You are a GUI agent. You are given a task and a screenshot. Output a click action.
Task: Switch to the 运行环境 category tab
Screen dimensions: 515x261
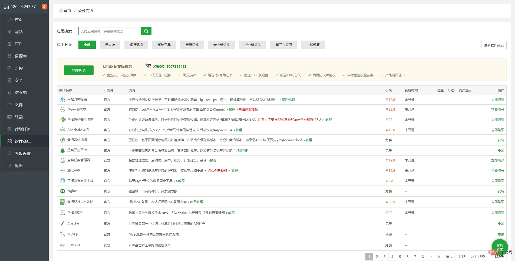(136, 45)
